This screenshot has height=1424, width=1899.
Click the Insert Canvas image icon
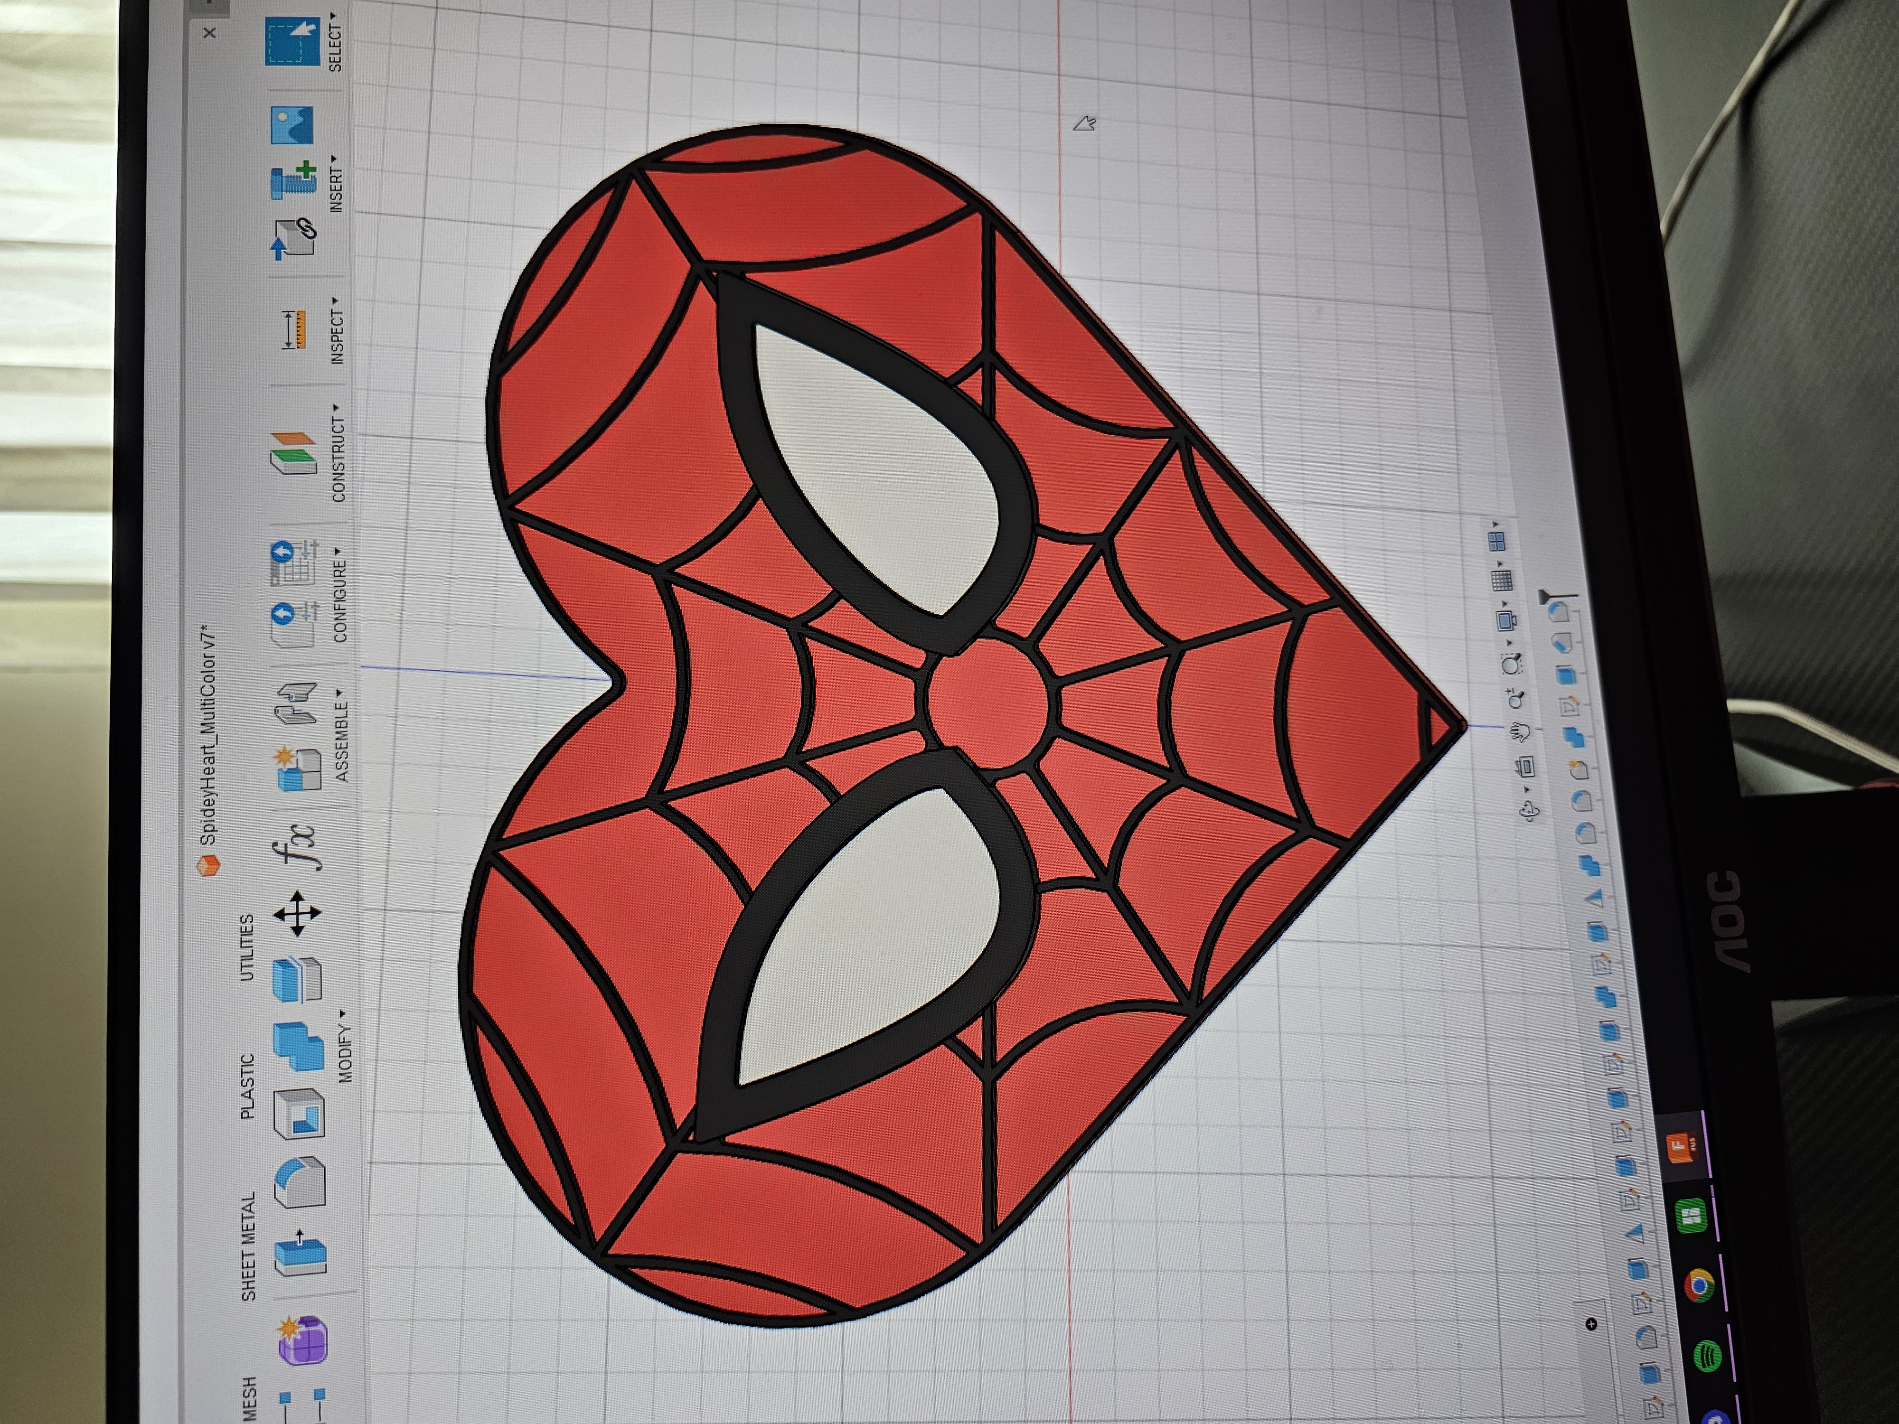(292, 124)
